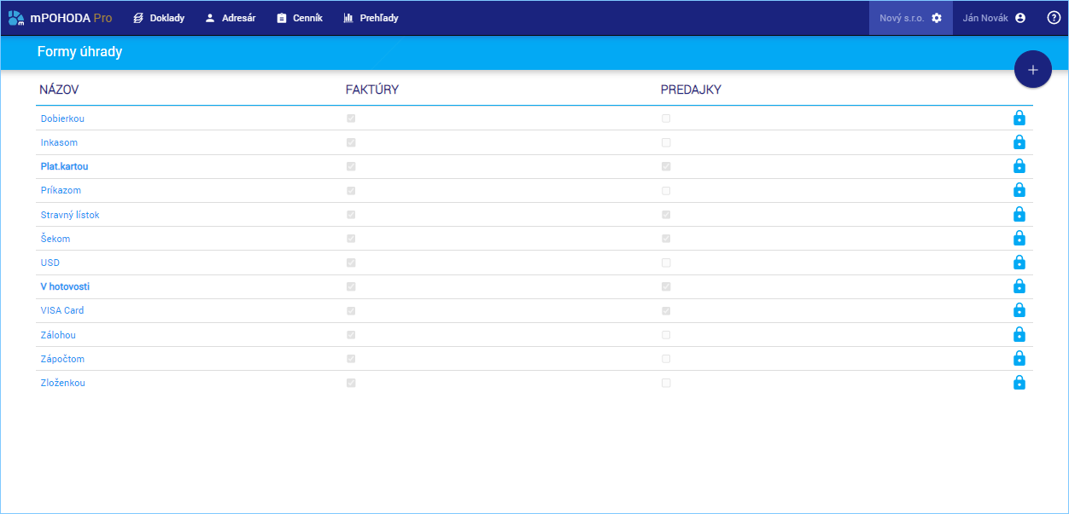Open the Inkasom payment form

pyautogui.click(x=59, y=142)
